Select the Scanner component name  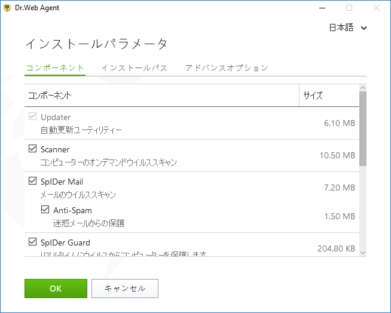pos(55,149)
